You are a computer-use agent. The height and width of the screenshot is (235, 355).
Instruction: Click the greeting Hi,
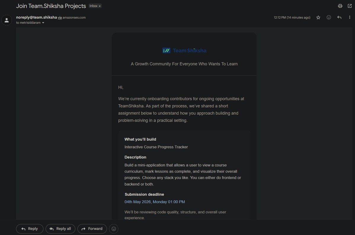[121, 87]
